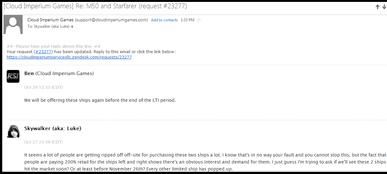387x174 pixels.
Task: Click the Skywalker (aka: Luke) comment author
Action: pos(53,129)
